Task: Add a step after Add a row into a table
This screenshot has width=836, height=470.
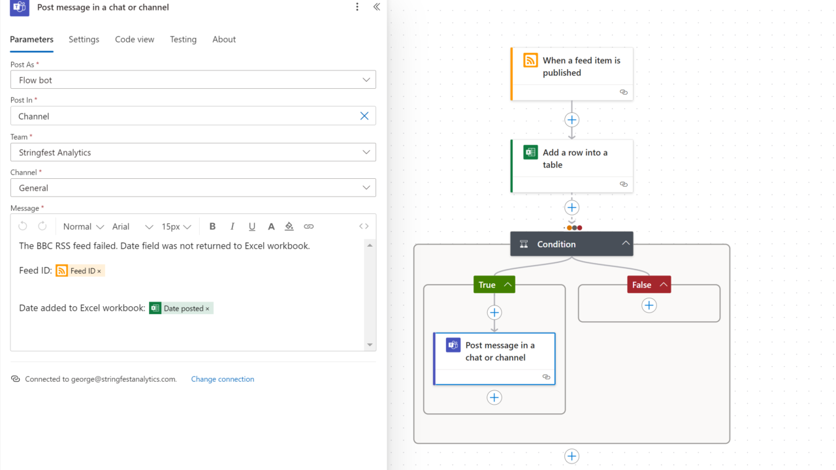Action: (x=571, y=208)
